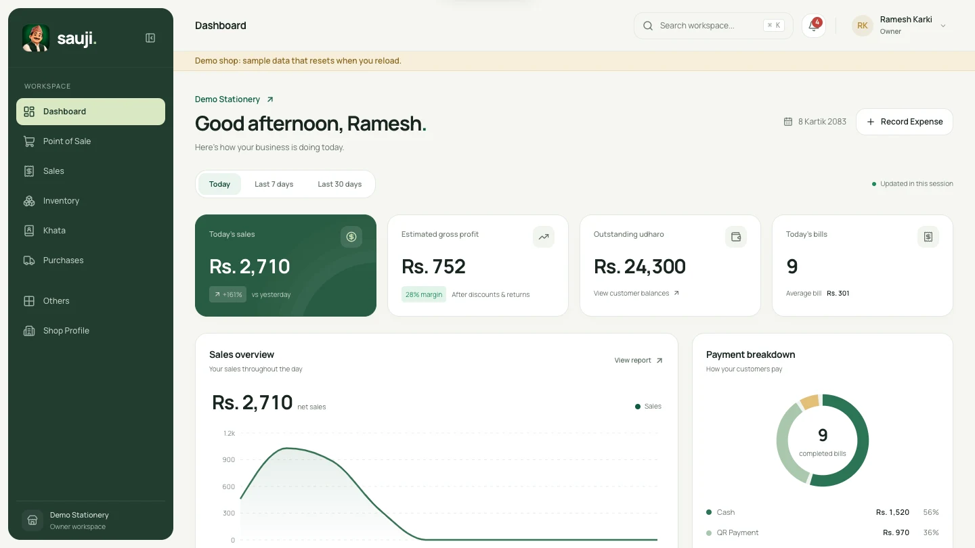This screenshot has width=975, height=548.
Task: Go to Dashboard in the sidebar
Action: coord(91,112)
